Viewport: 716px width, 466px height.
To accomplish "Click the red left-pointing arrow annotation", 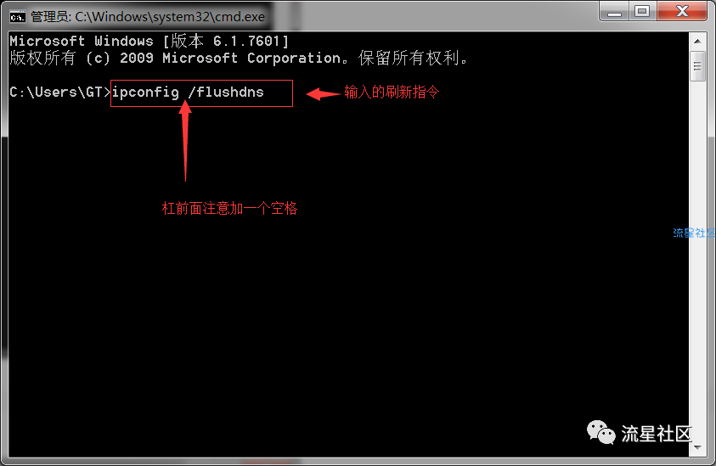I will click(323, 94).
